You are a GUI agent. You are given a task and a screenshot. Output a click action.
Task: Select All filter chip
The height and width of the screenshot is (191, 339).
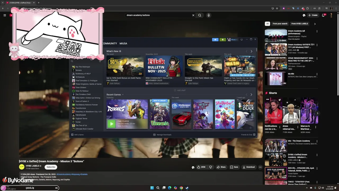click(x=267, y=24)
